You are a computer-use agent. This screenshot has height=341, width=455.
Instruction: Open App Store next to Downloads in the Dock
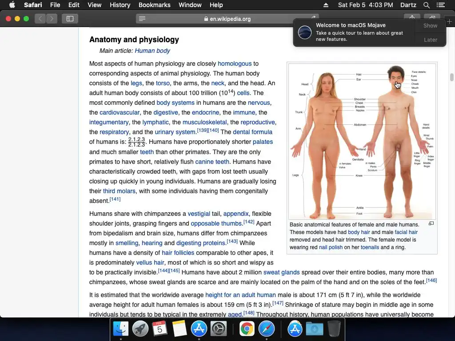tap(295, 329)
